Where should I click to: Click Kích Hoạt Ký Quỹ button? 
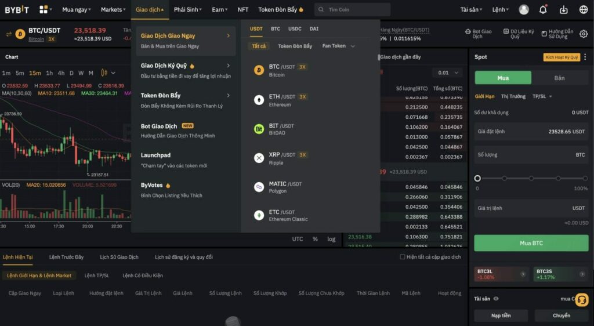(562, 57)
